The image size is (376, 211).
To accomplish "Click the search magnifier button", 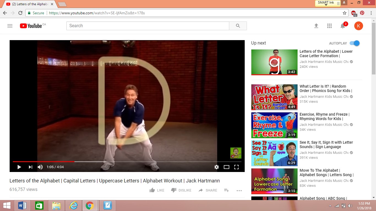I will (238, 26).
